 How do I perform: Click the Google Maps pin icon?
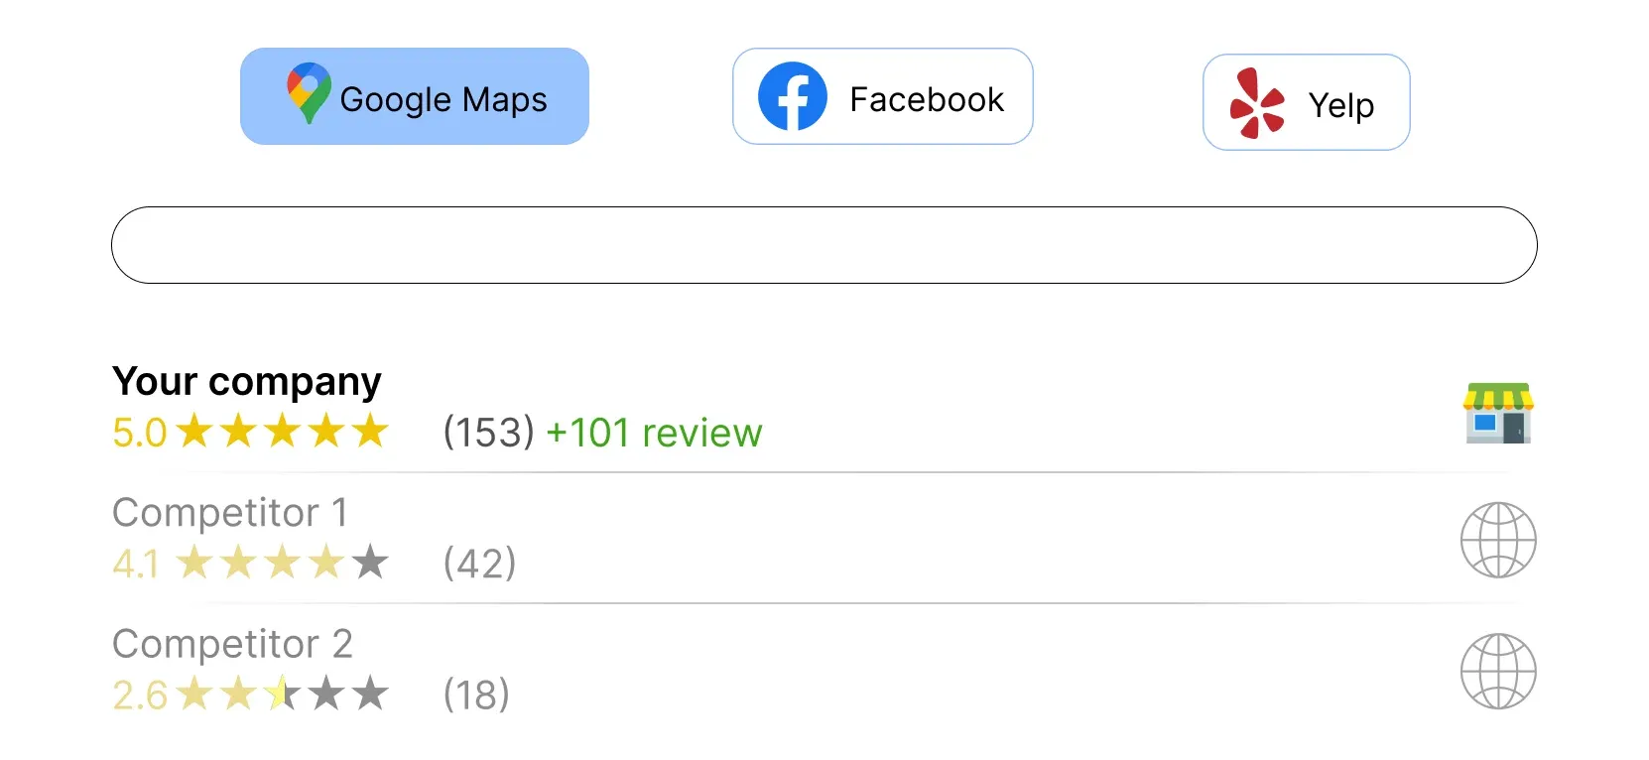[x=307, y=95]
